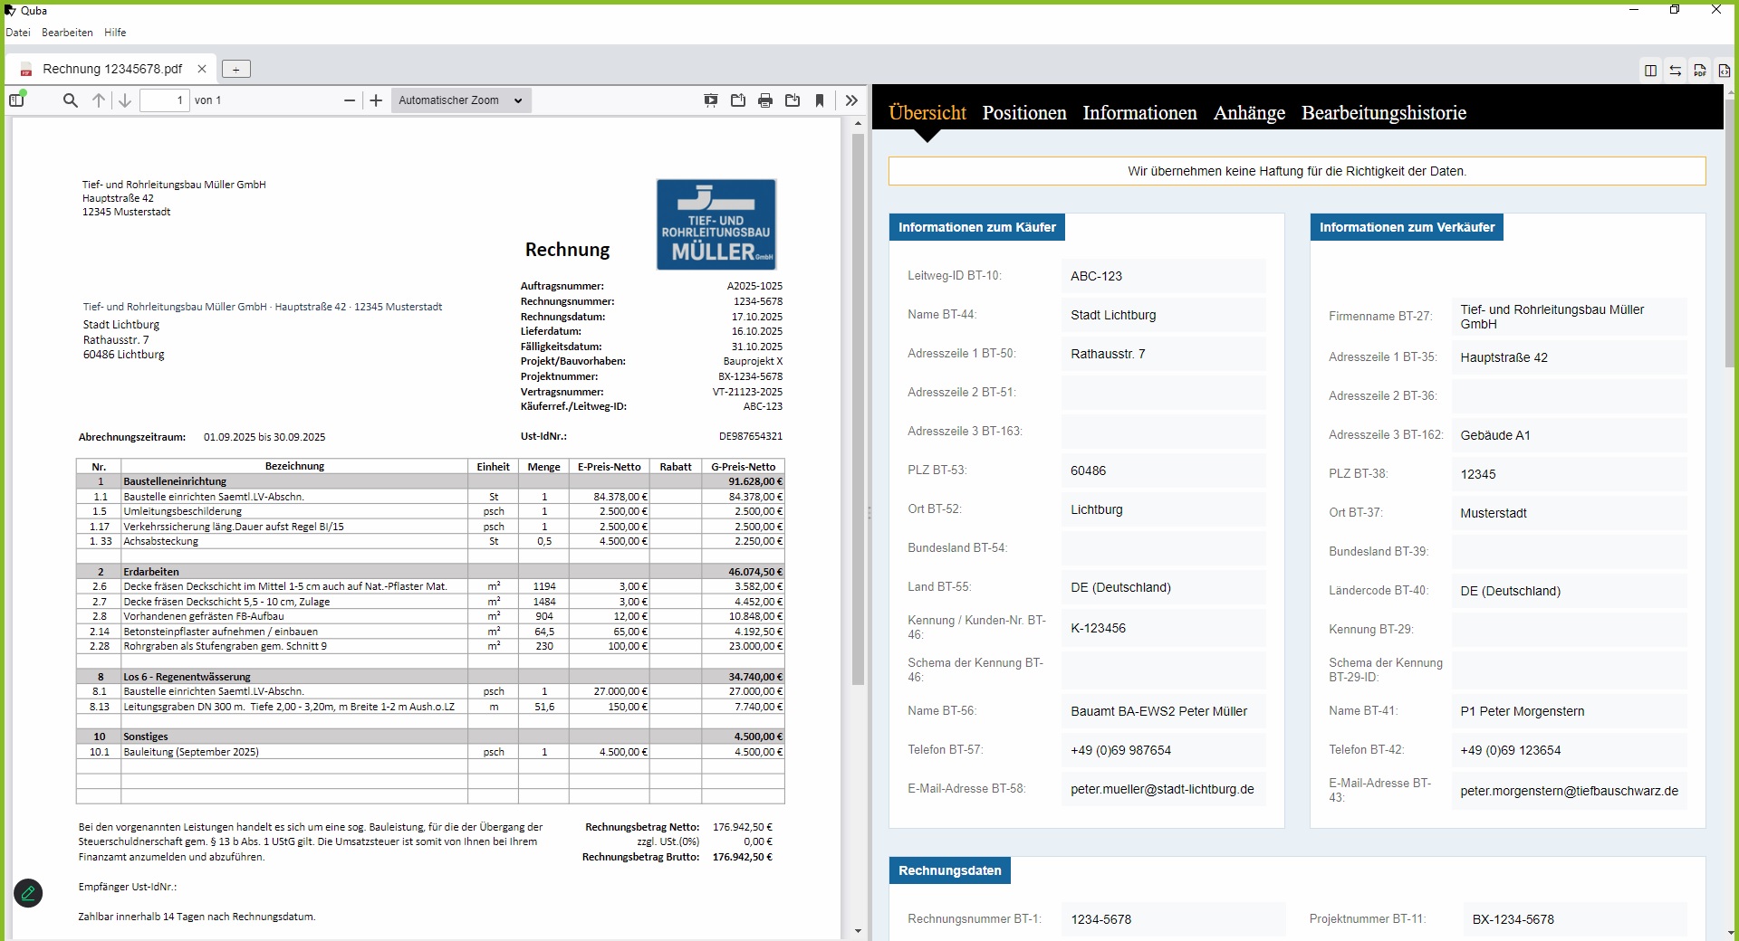
Task: Go to next page arrow
Action: [x=125, y=100]
